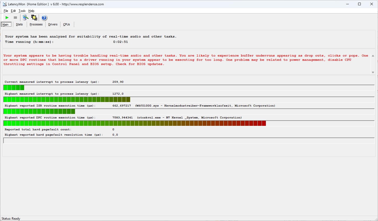Image resolution: width=378 pixels, height=221 pixels.
Task: Switch to the Processes tab
Action: tap(36, 24)
